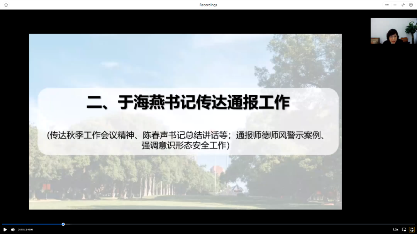Image resolution: width=417 pixels, height=234 pixels.
Task: Click the circular target icon at top-right
Action: pos(411,5)
